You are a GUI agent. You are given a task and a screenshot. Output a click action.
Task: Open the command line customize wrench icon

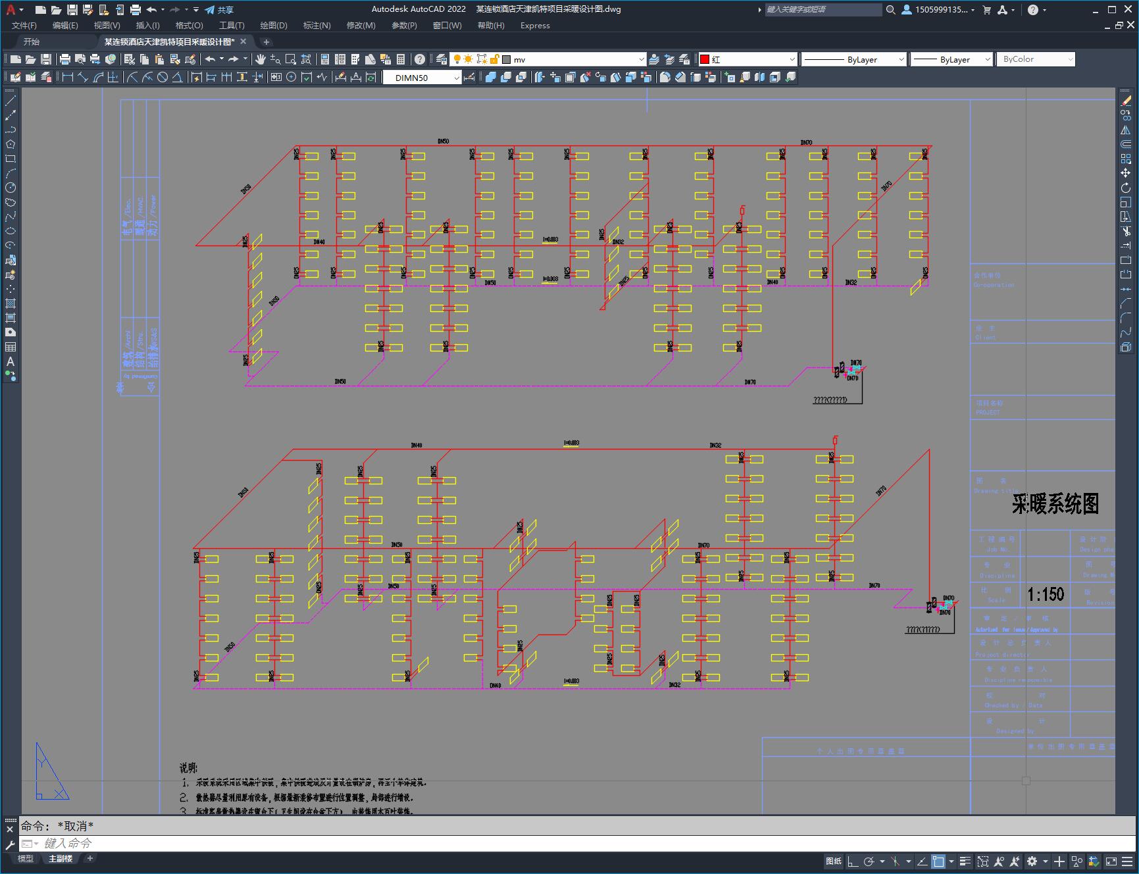10,846
